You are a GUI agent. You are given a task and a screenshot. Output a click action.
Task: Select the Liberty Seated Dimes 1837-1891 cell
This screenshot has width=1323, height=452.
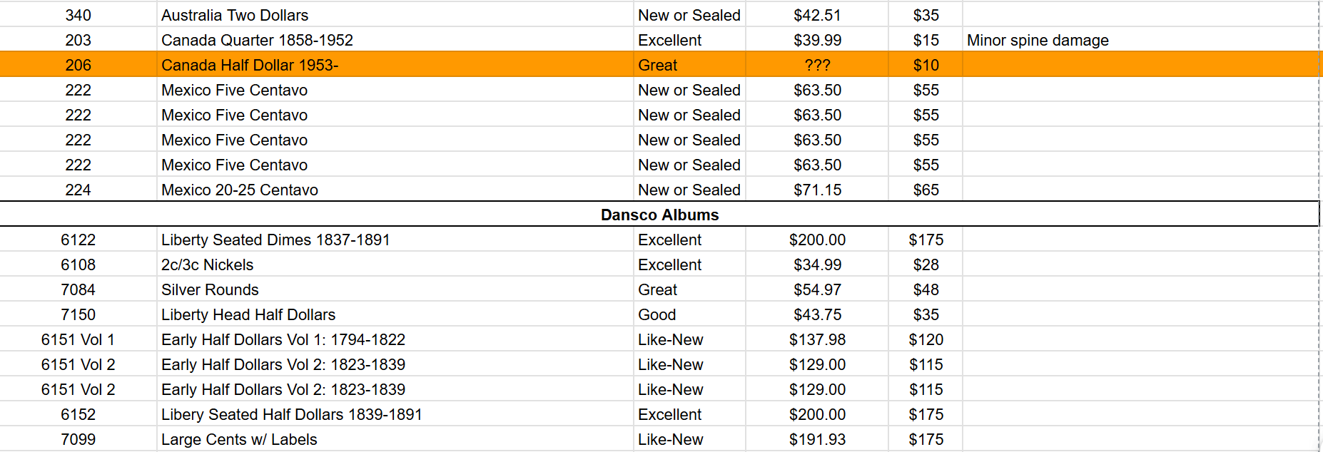[x=395, y=240]
